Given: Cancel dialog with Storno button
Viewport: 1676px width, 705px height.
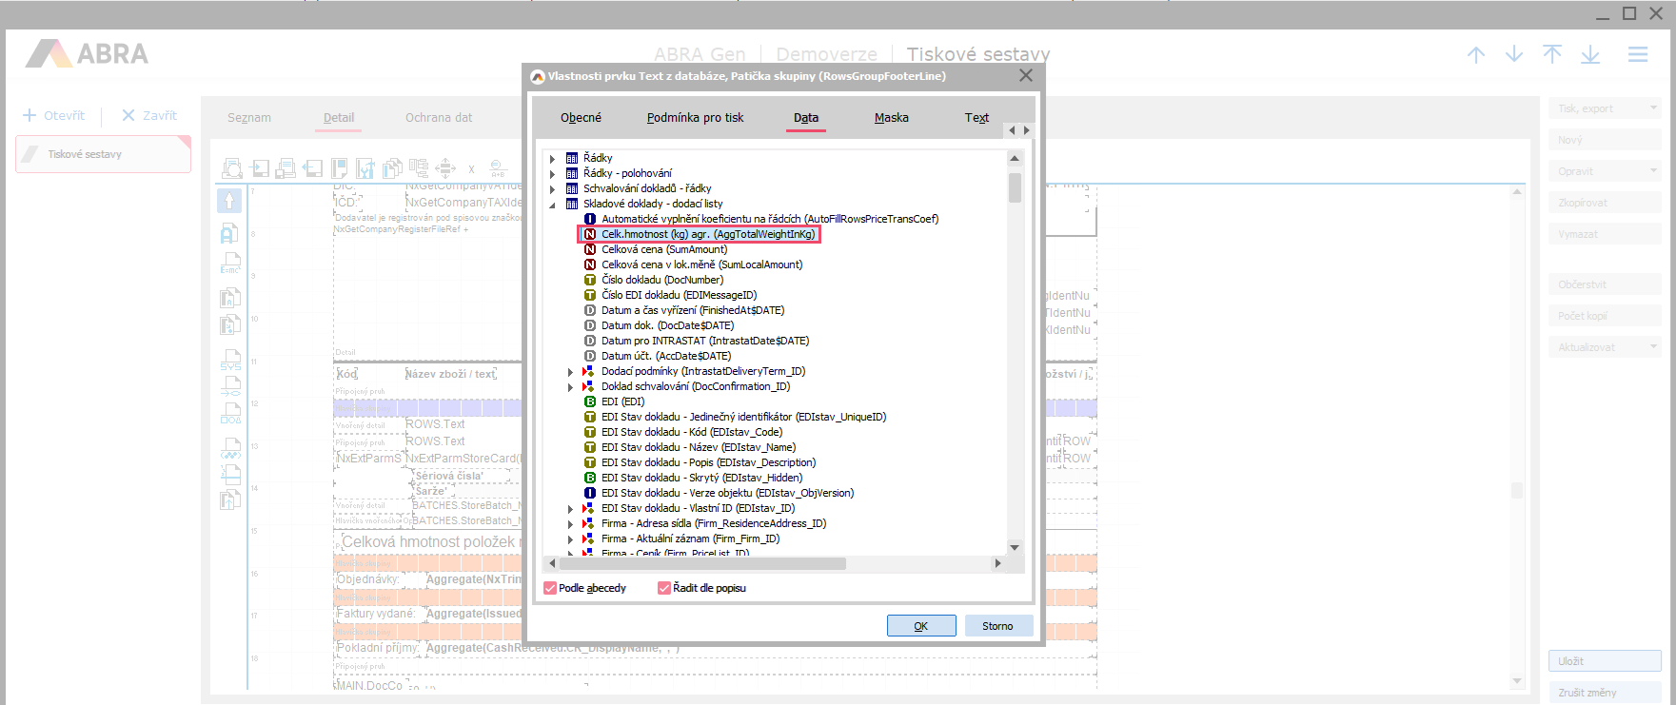Looking at the screenshot, I should pos(997,626).
